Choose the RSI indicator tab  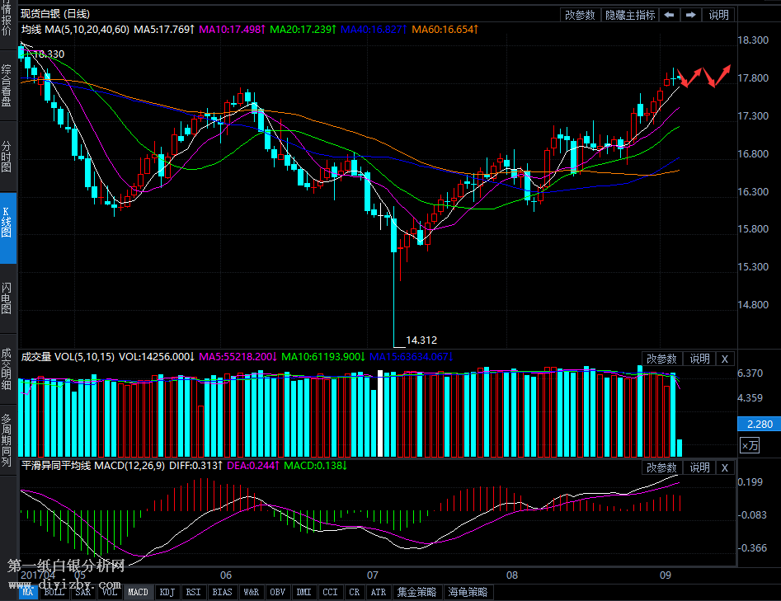(193, 592)
